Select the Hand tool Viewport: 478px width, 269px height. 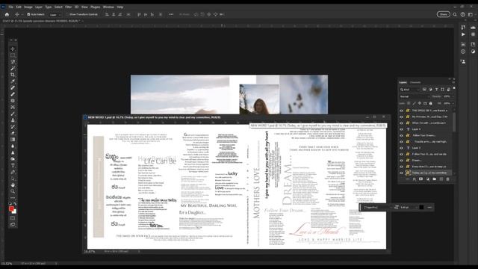[13, 185]
